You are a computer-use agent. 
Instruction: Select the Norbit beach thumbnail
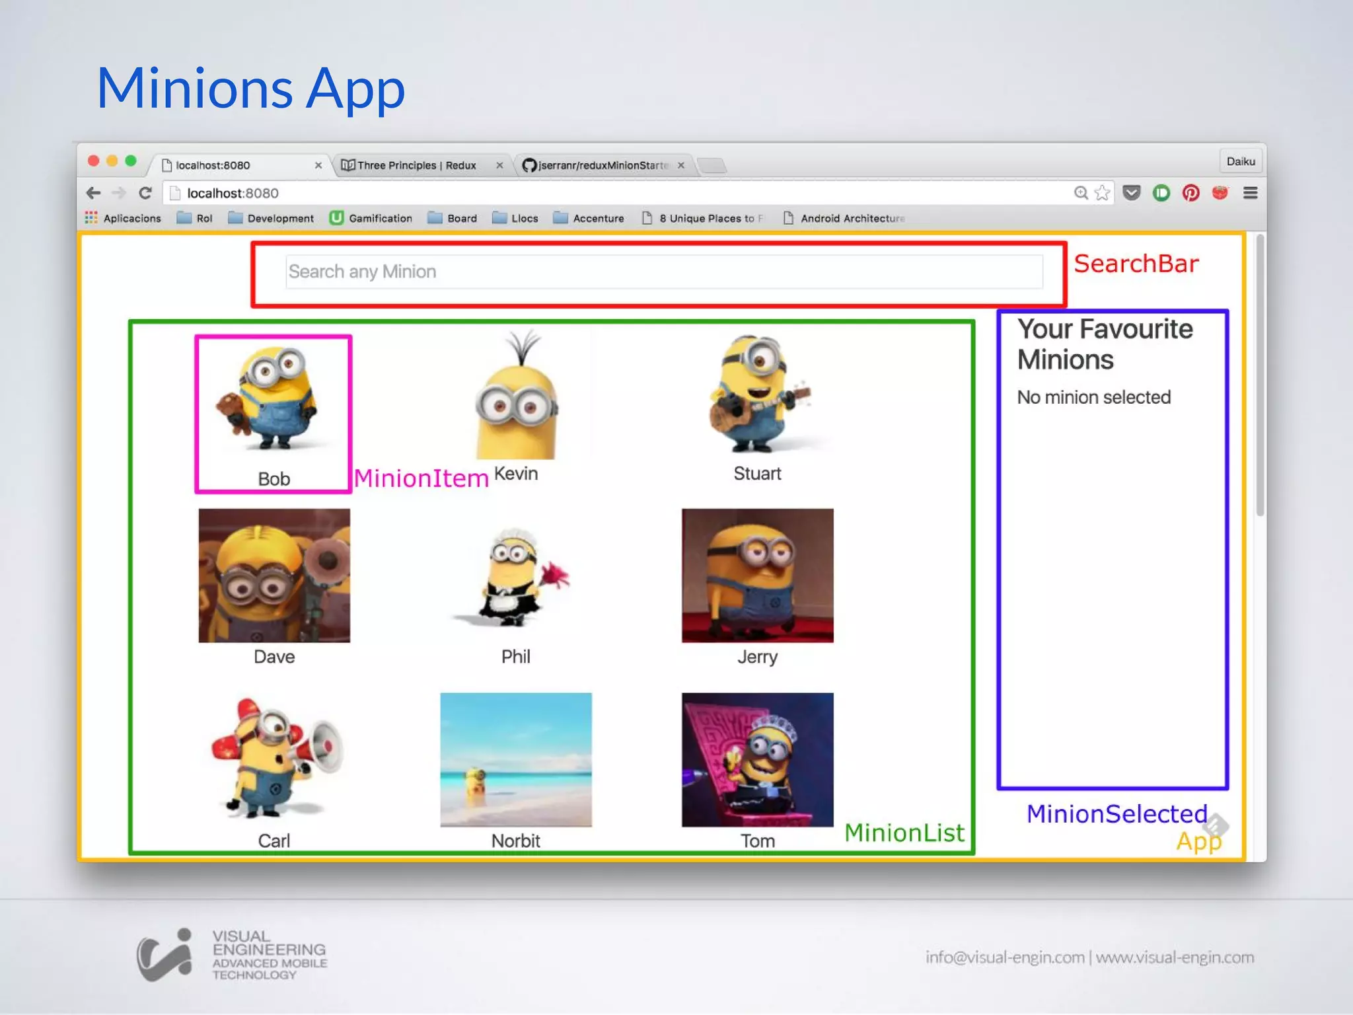516,759
